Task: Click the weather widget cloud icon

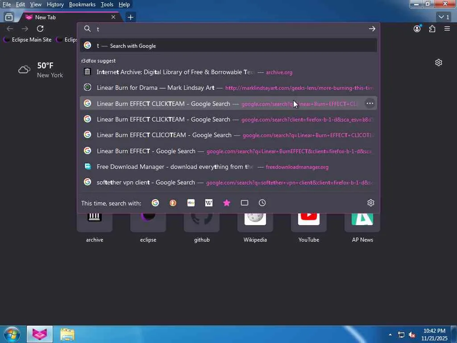Action: (x=24, y=70)
